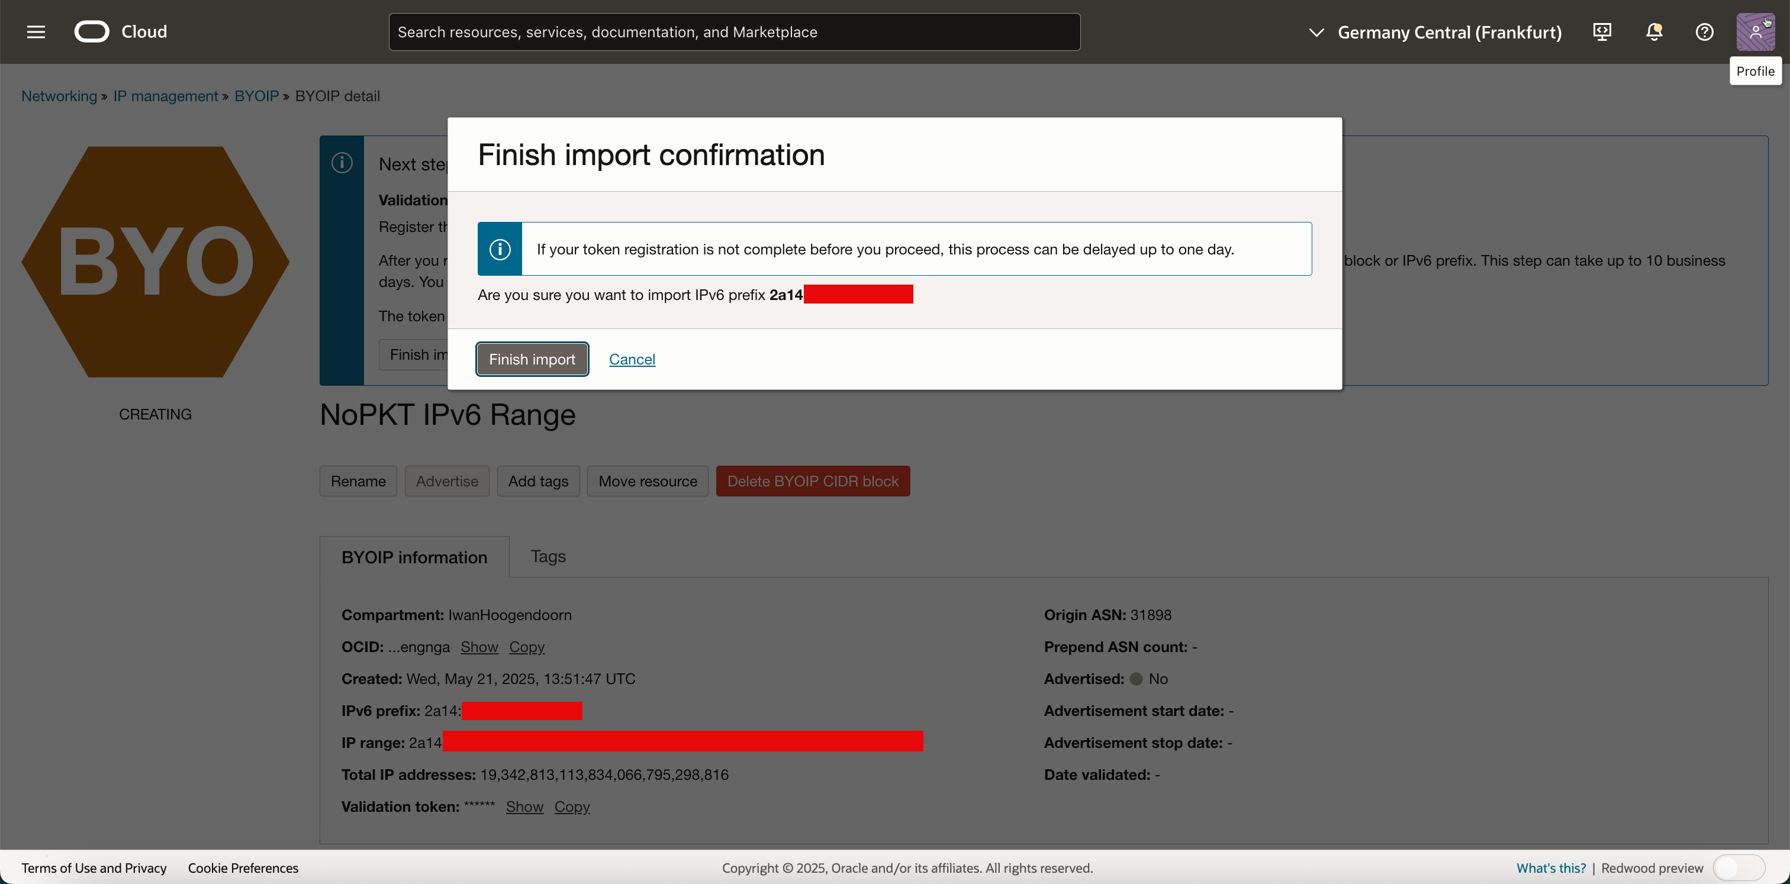Open the hamburger navigation menu
1790x884 pixels.
(36, 32)
